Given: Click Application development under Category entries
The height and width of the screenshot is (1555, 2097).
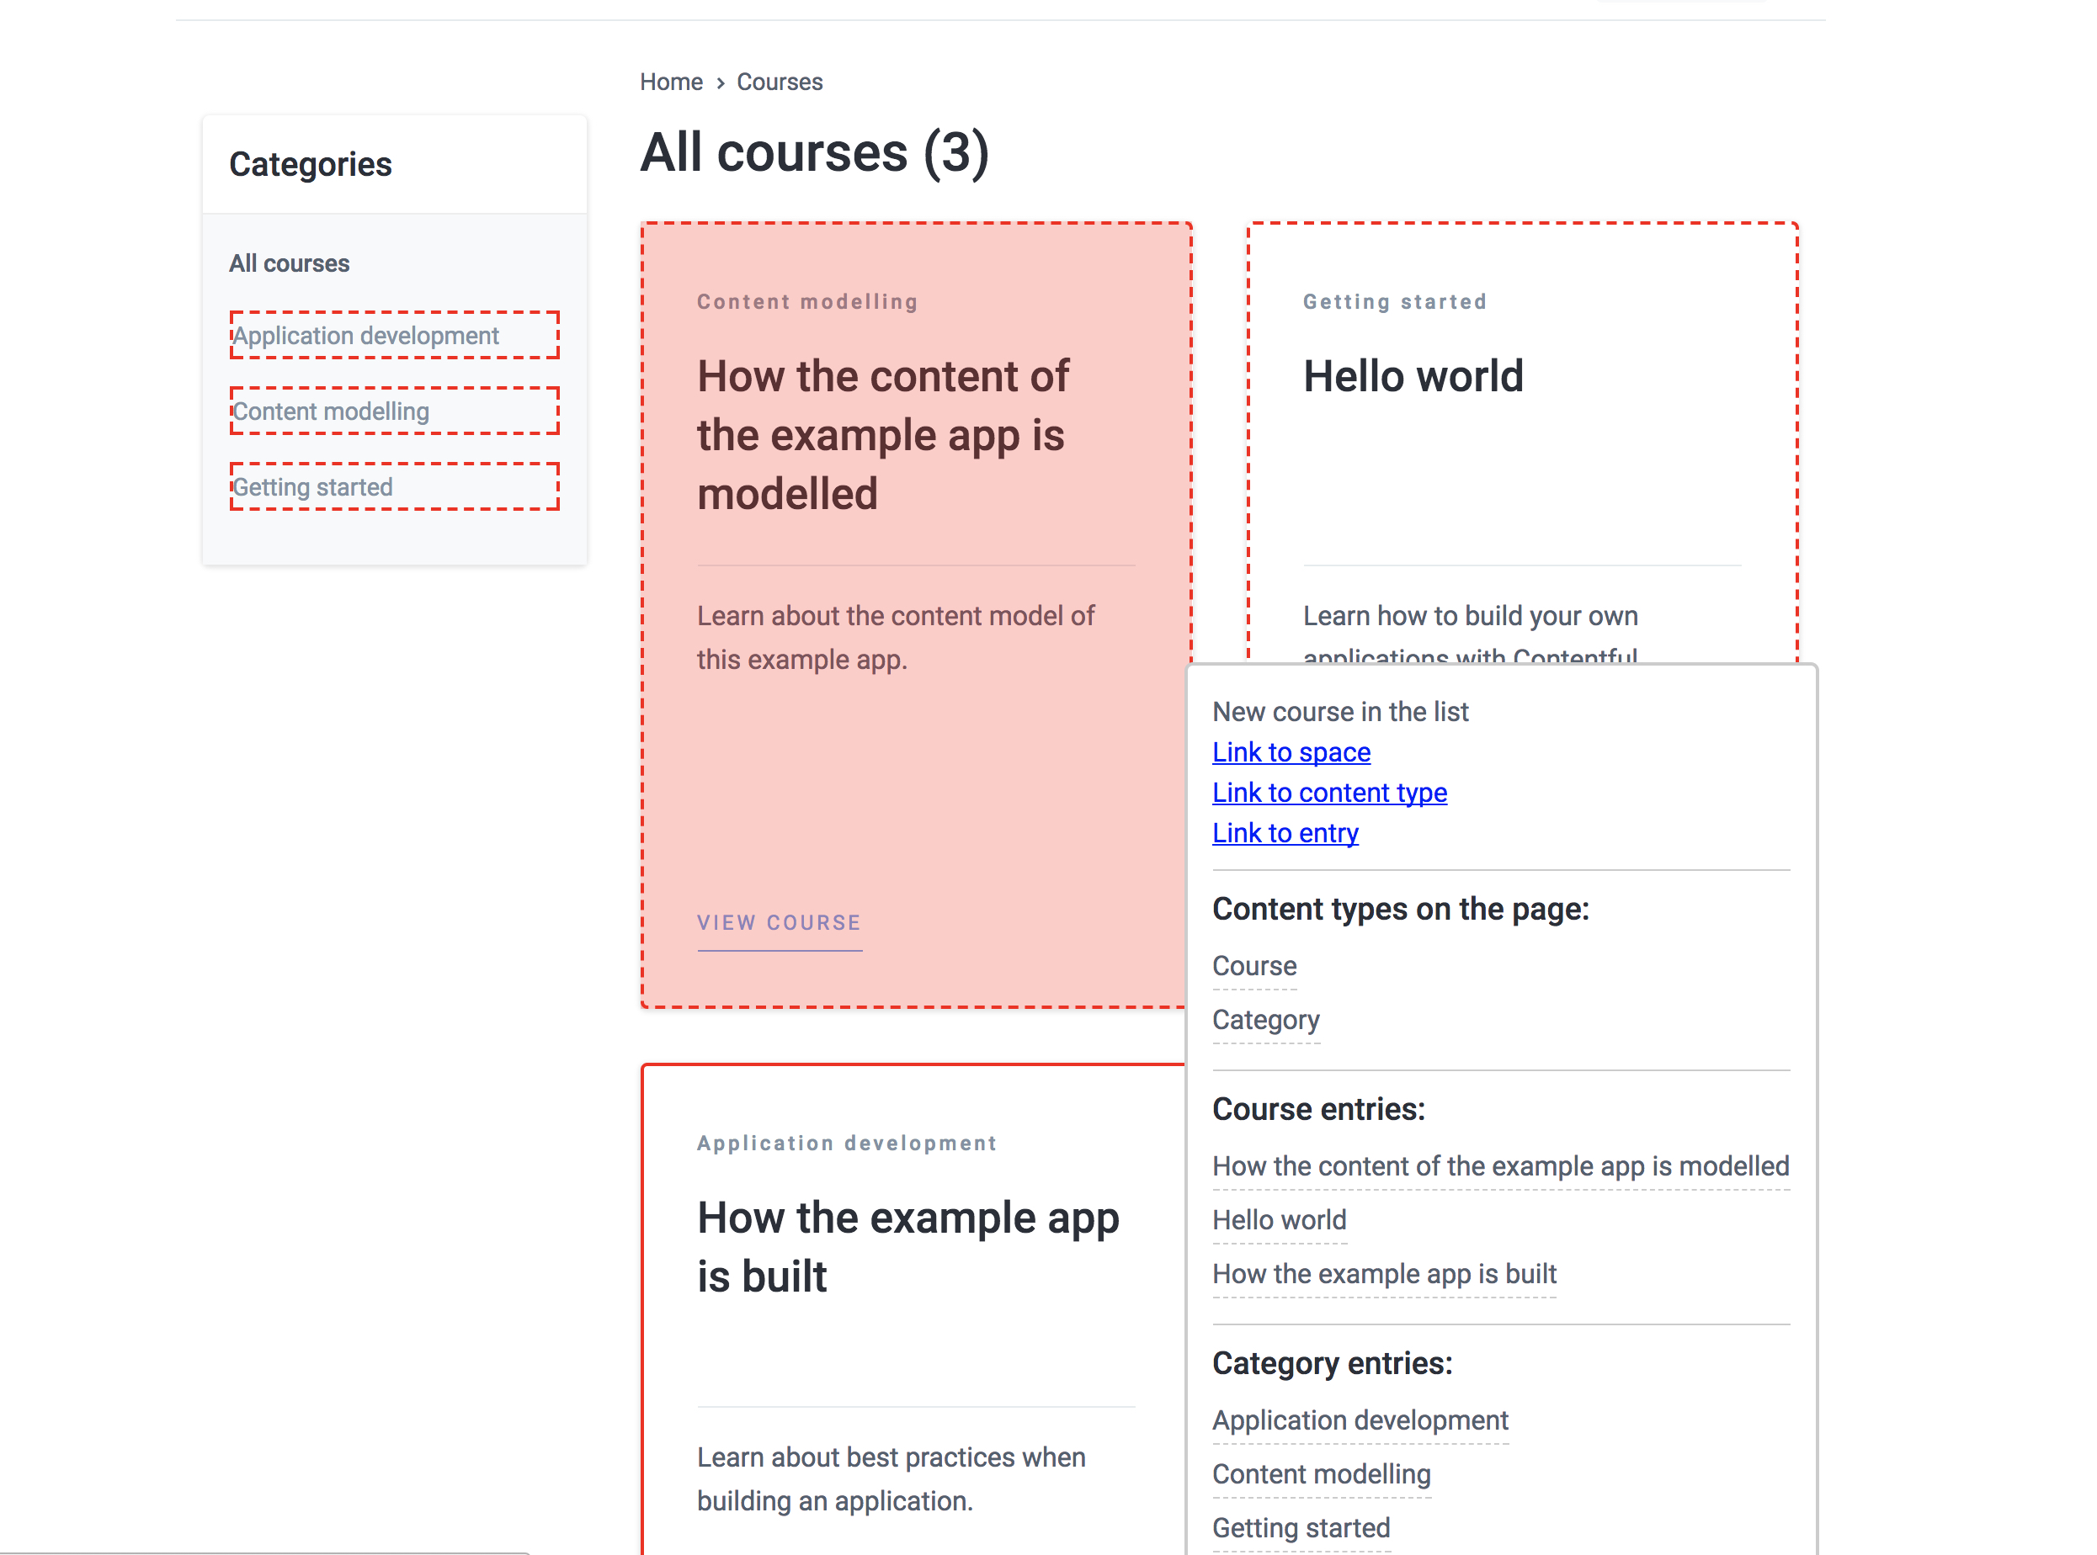Looking at the screenshot, I should (1360, 1420).
